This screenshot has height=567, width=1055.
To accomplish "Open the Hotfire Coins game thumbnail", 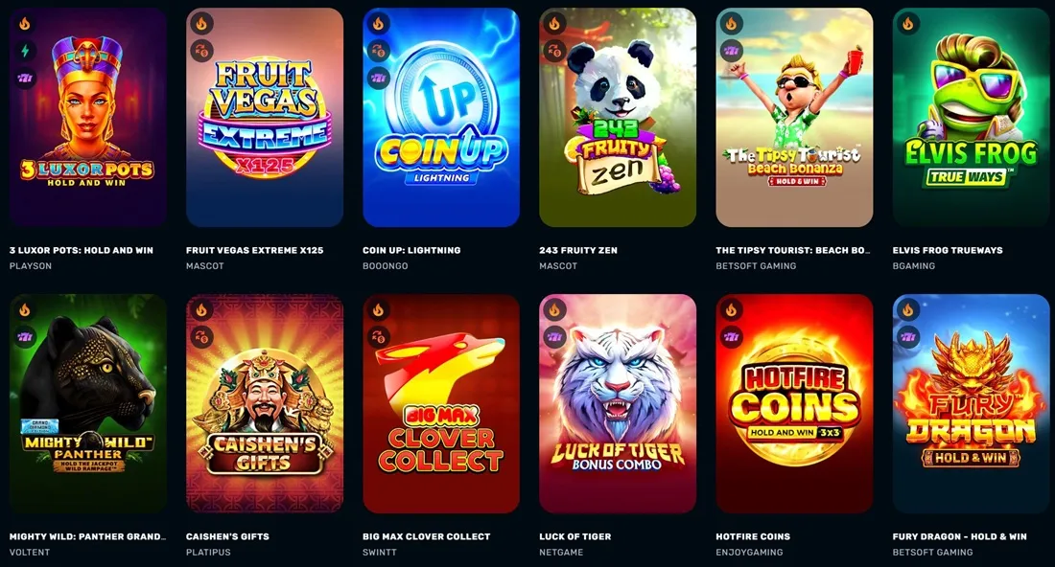I will pyautogui.click(x=794, y=404).
